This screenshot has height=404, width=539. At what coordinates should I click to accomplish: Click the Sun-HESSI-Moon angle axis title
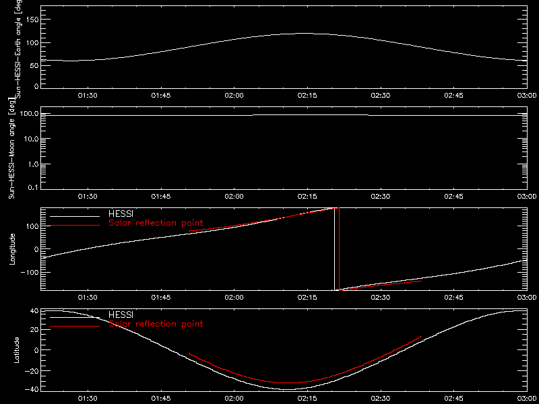click(x=12, y=148)
